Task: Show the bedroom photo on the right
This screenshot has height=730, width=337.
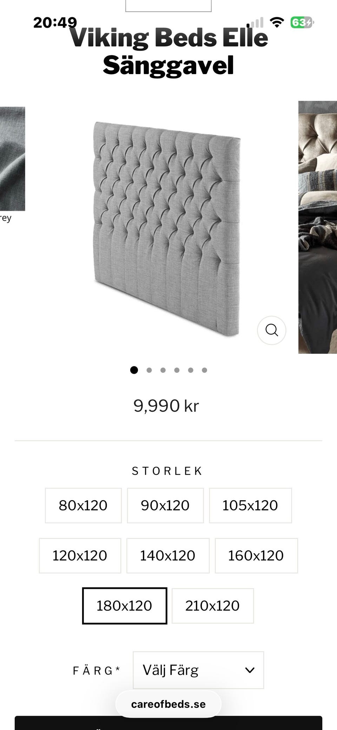Action: coord(318,227)
